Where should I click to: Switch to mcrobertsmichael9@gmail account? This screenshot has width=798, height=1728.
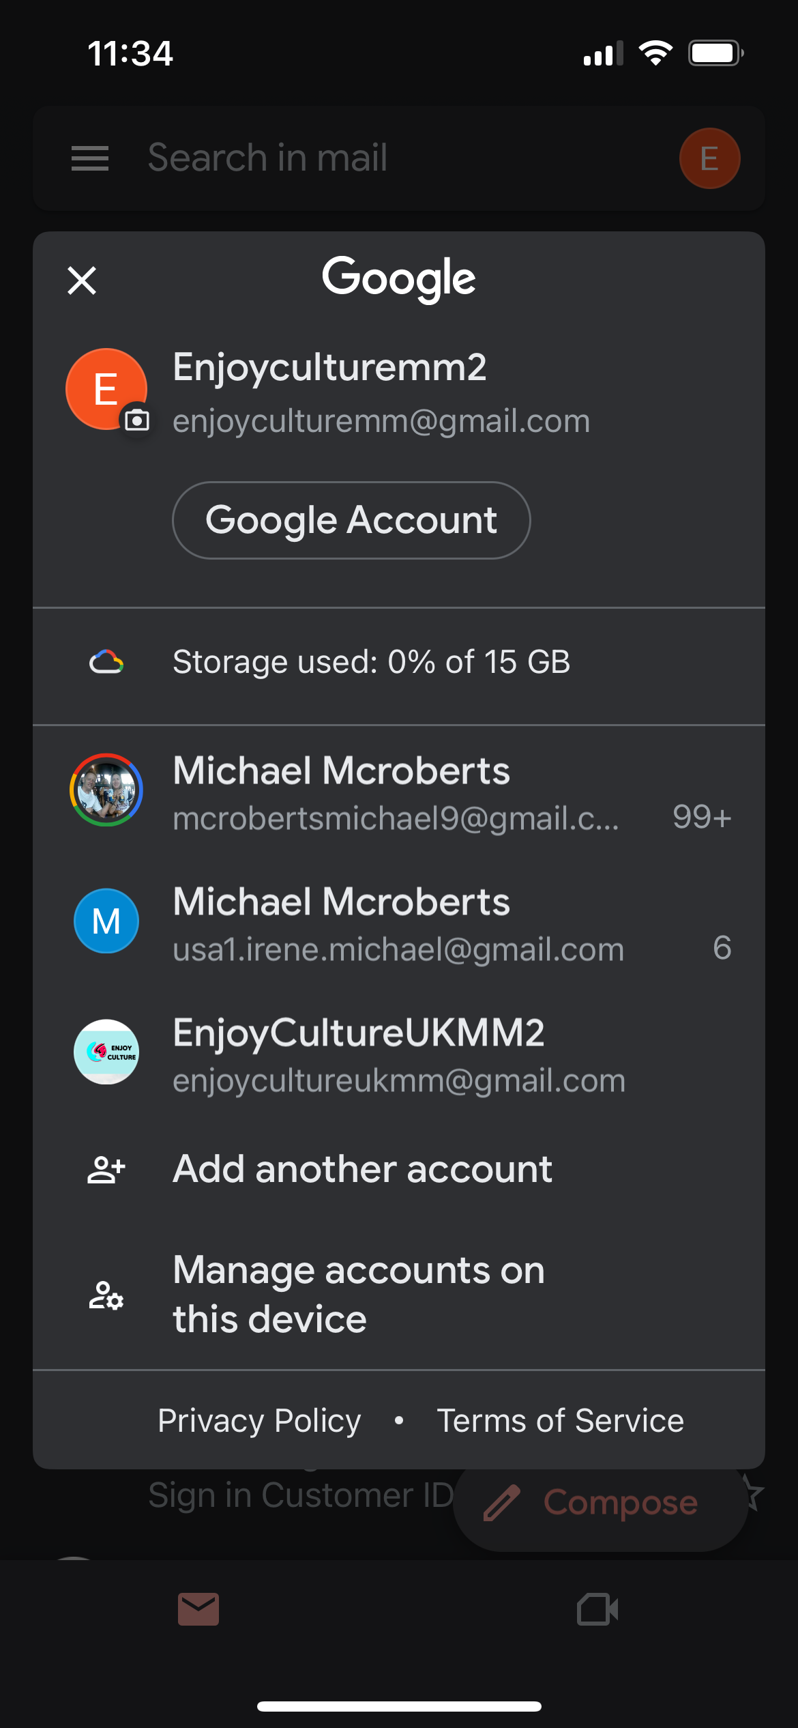click(x=399, y=791)
